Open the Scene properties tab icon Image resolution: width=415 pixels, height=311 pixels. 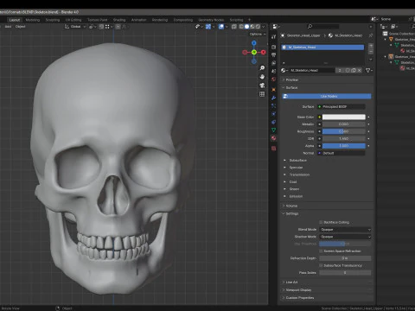click(x=273, y=71)
